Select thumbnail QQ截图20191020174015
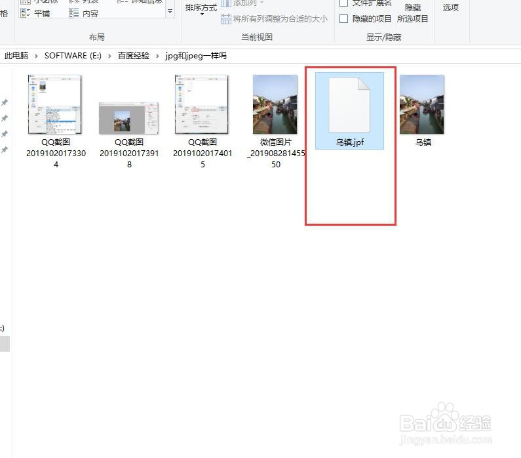The image size is (521, 458). point(202,104)
